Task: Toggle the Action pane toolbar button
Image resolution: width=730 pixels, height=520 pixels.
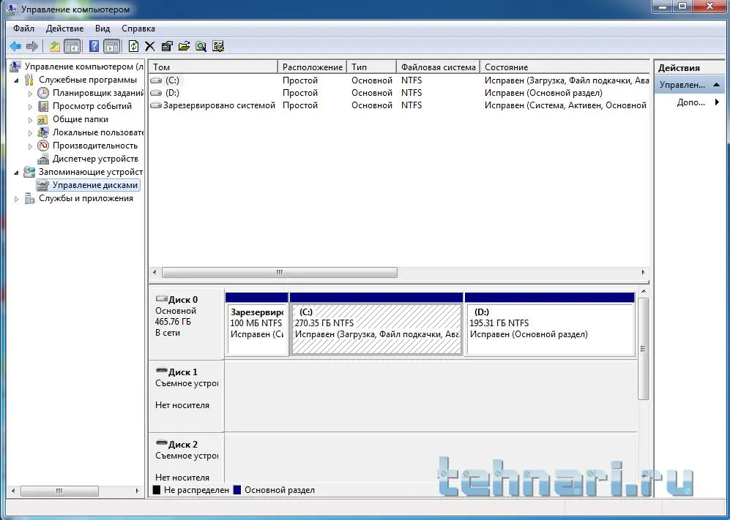Action: [x=111, y=46]
